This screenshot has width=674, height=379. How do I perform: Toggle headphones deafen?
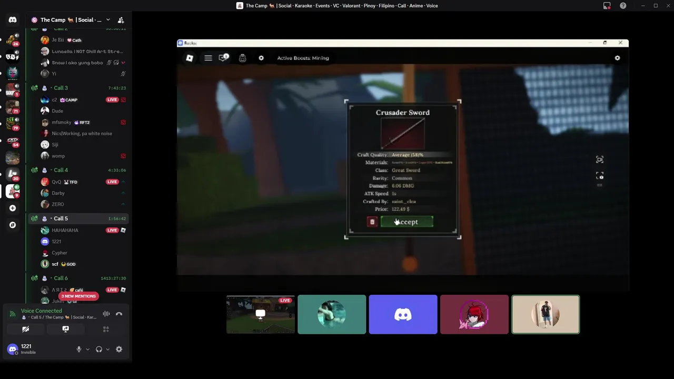click(99, 349)
